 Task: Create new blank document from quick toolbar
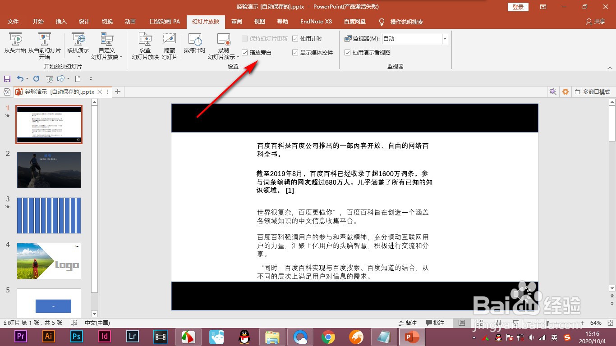(78, 79)
